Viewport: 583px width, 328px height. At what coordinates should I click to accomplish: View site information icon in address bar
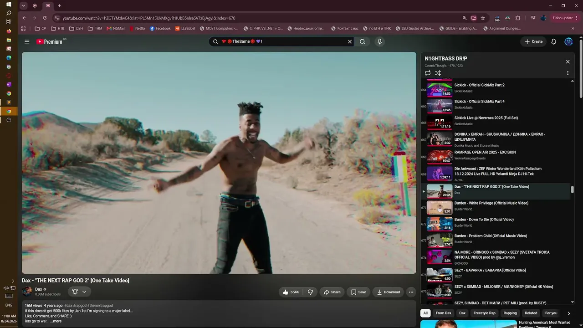tap(57, 18)
